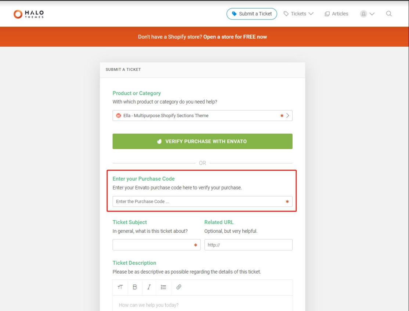This screenshot has width=409, height=311.
Task: Open the Ella product category selector
Action: click(202, 116)
